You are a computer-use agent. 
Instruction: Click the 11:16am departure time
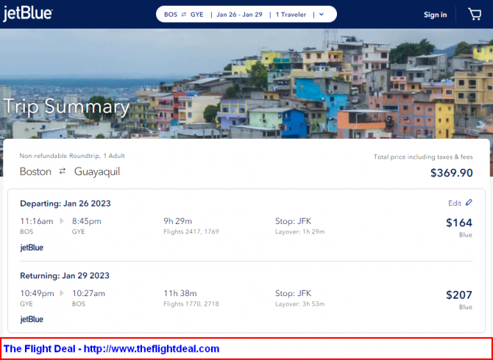click(x=37, y=221)
